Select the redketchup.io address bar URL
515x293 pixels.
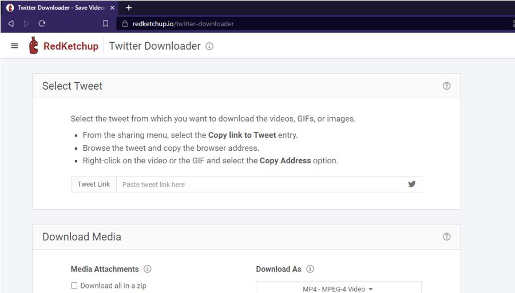tap(183, 23)
